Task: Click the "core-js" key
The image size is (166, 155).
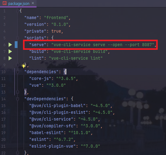Action: click(40, 79)
